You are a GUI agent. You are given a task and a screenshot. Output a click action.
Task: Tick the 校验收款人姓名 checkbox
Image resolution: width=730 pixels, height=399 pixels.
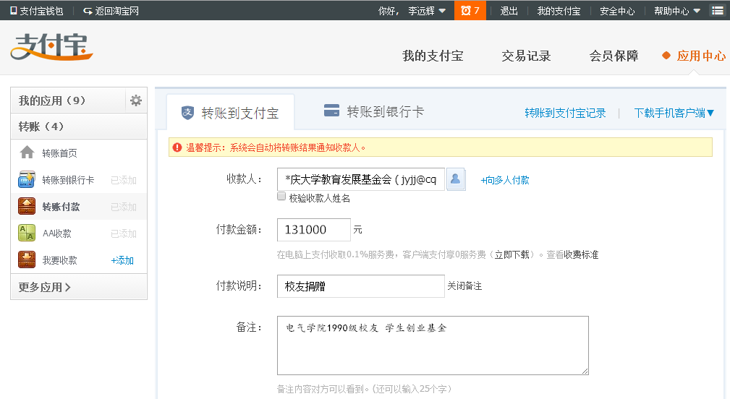281,196
